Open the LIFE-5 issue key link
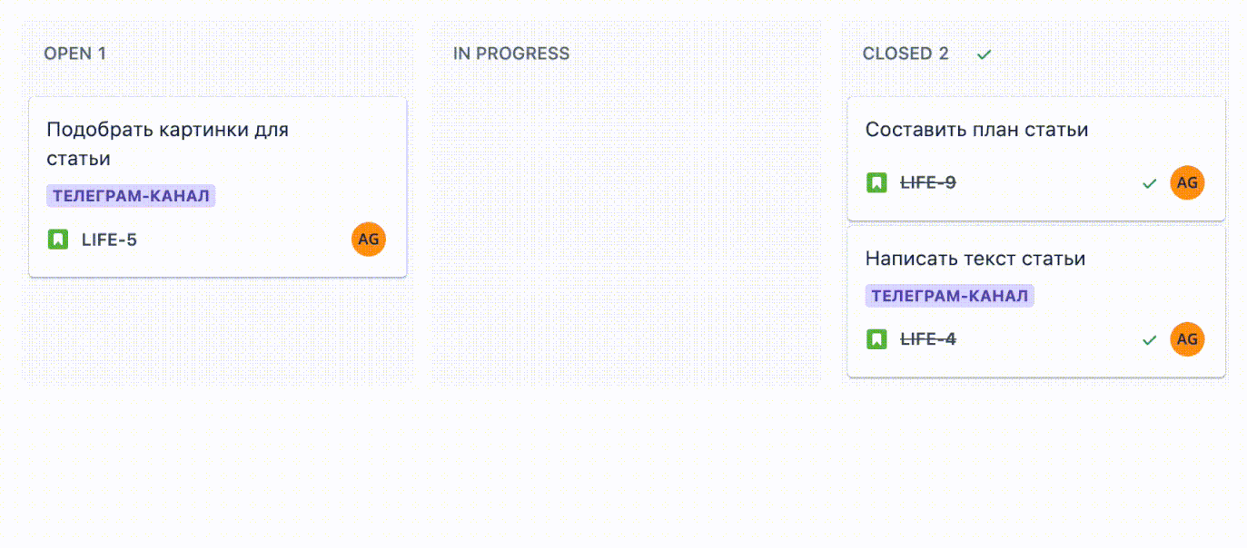 pos(109,240)
